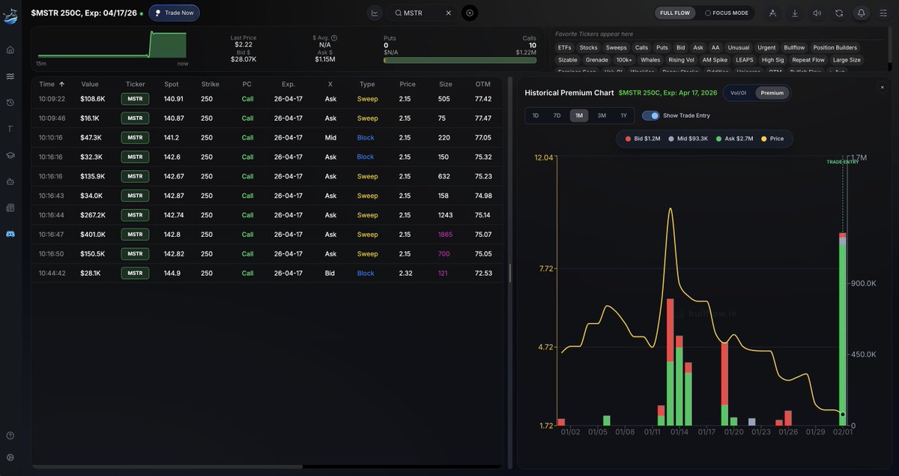The width and height of the screenshot is (899, 476).
Task: Click the Time column sort arrow
Action: click(61, 84)
